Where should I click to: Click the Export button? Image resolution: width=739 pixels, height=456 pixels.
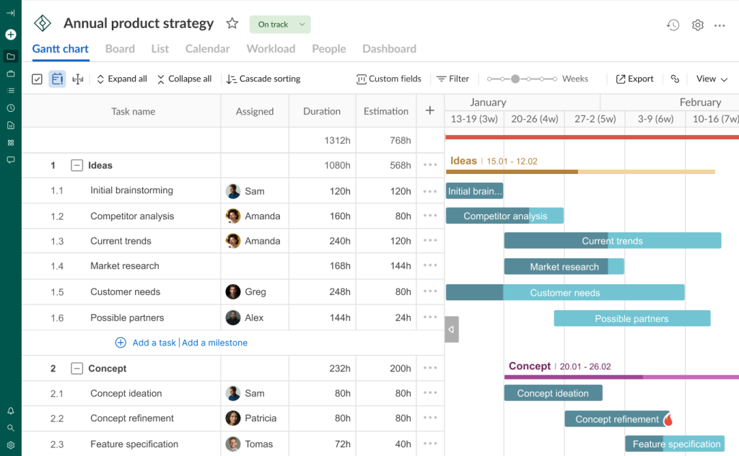[634, 79]
